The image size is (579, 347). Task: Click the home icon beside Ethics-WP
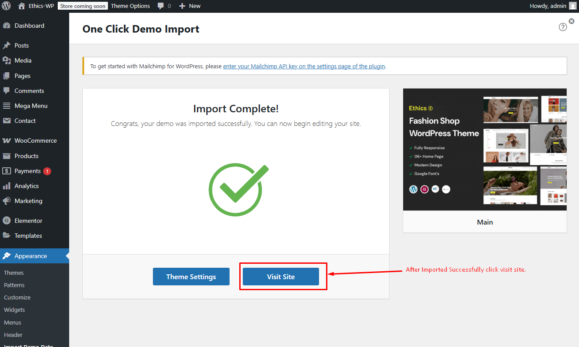click(x=22, y=6)
